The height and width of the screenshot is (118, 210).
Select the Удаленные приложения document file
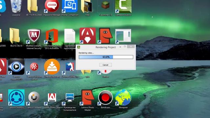[70, 36]
